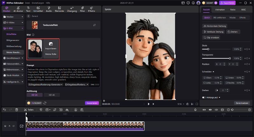Add credits with the plus icon
The image size is (254, 137).
click(216, 3)
